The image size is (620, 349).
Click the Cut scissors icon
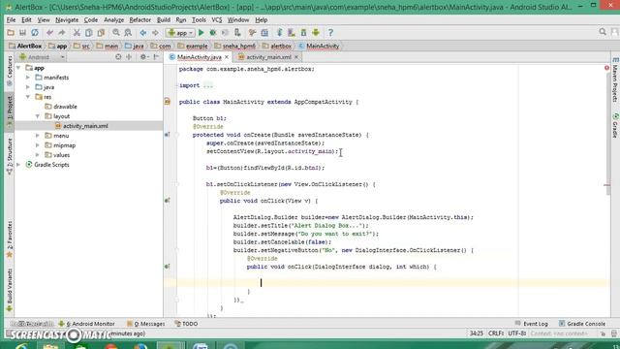click(x=77, y=33)
